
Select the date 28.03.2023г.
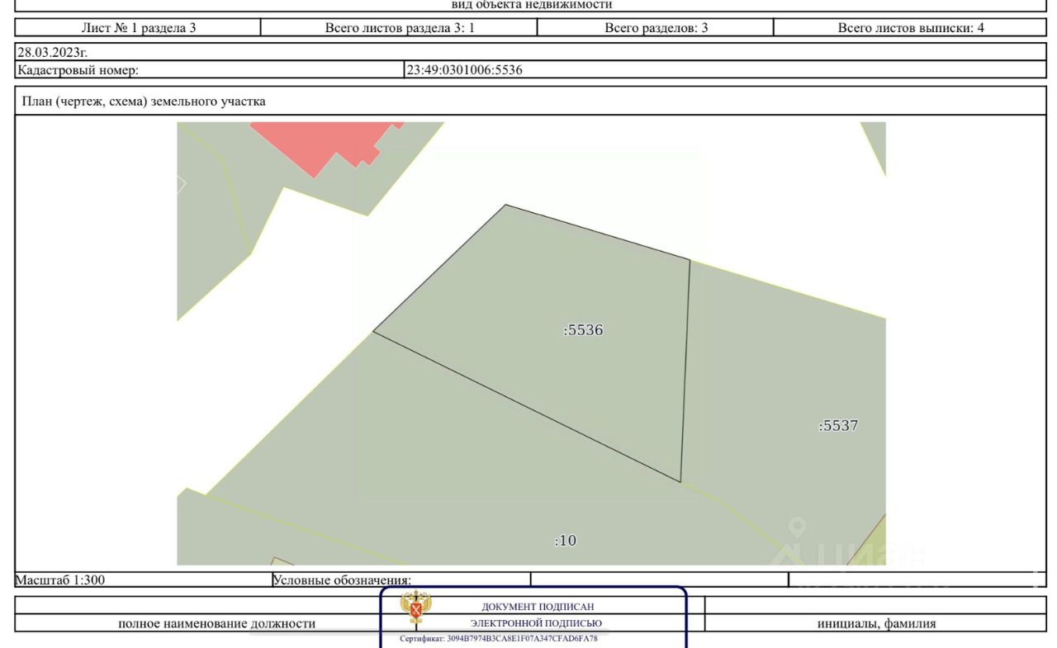(x=52, y=52)
